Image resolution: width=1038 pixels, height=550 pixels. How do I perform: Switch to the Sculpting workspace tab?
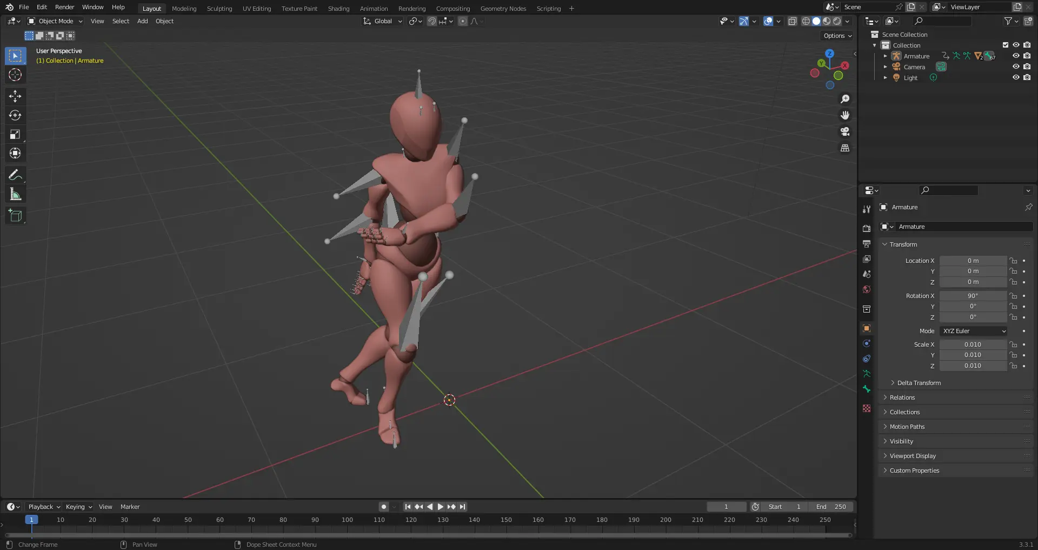[x=219, y=9]
